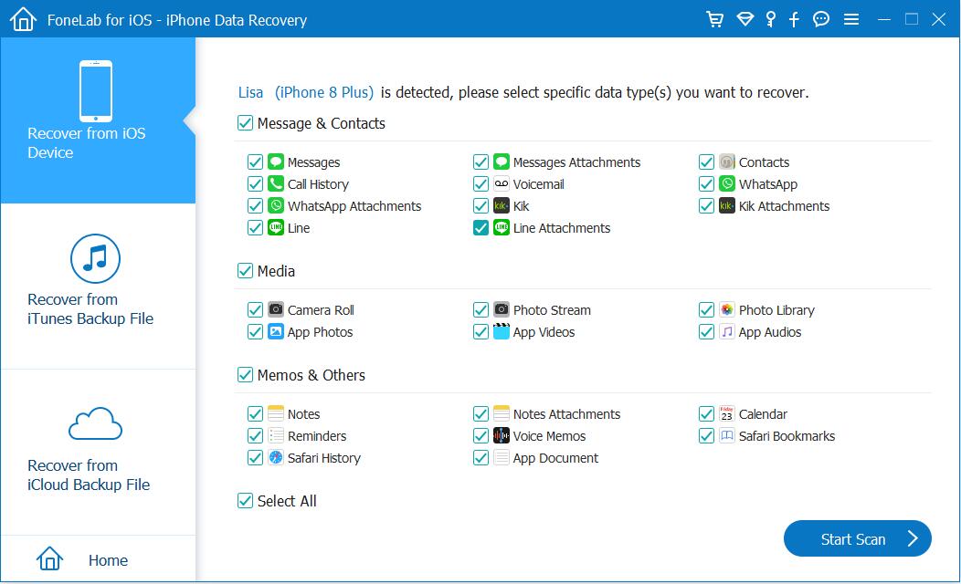
Task: Click the Photo Library icon
Action: click(x=727, y=309)
